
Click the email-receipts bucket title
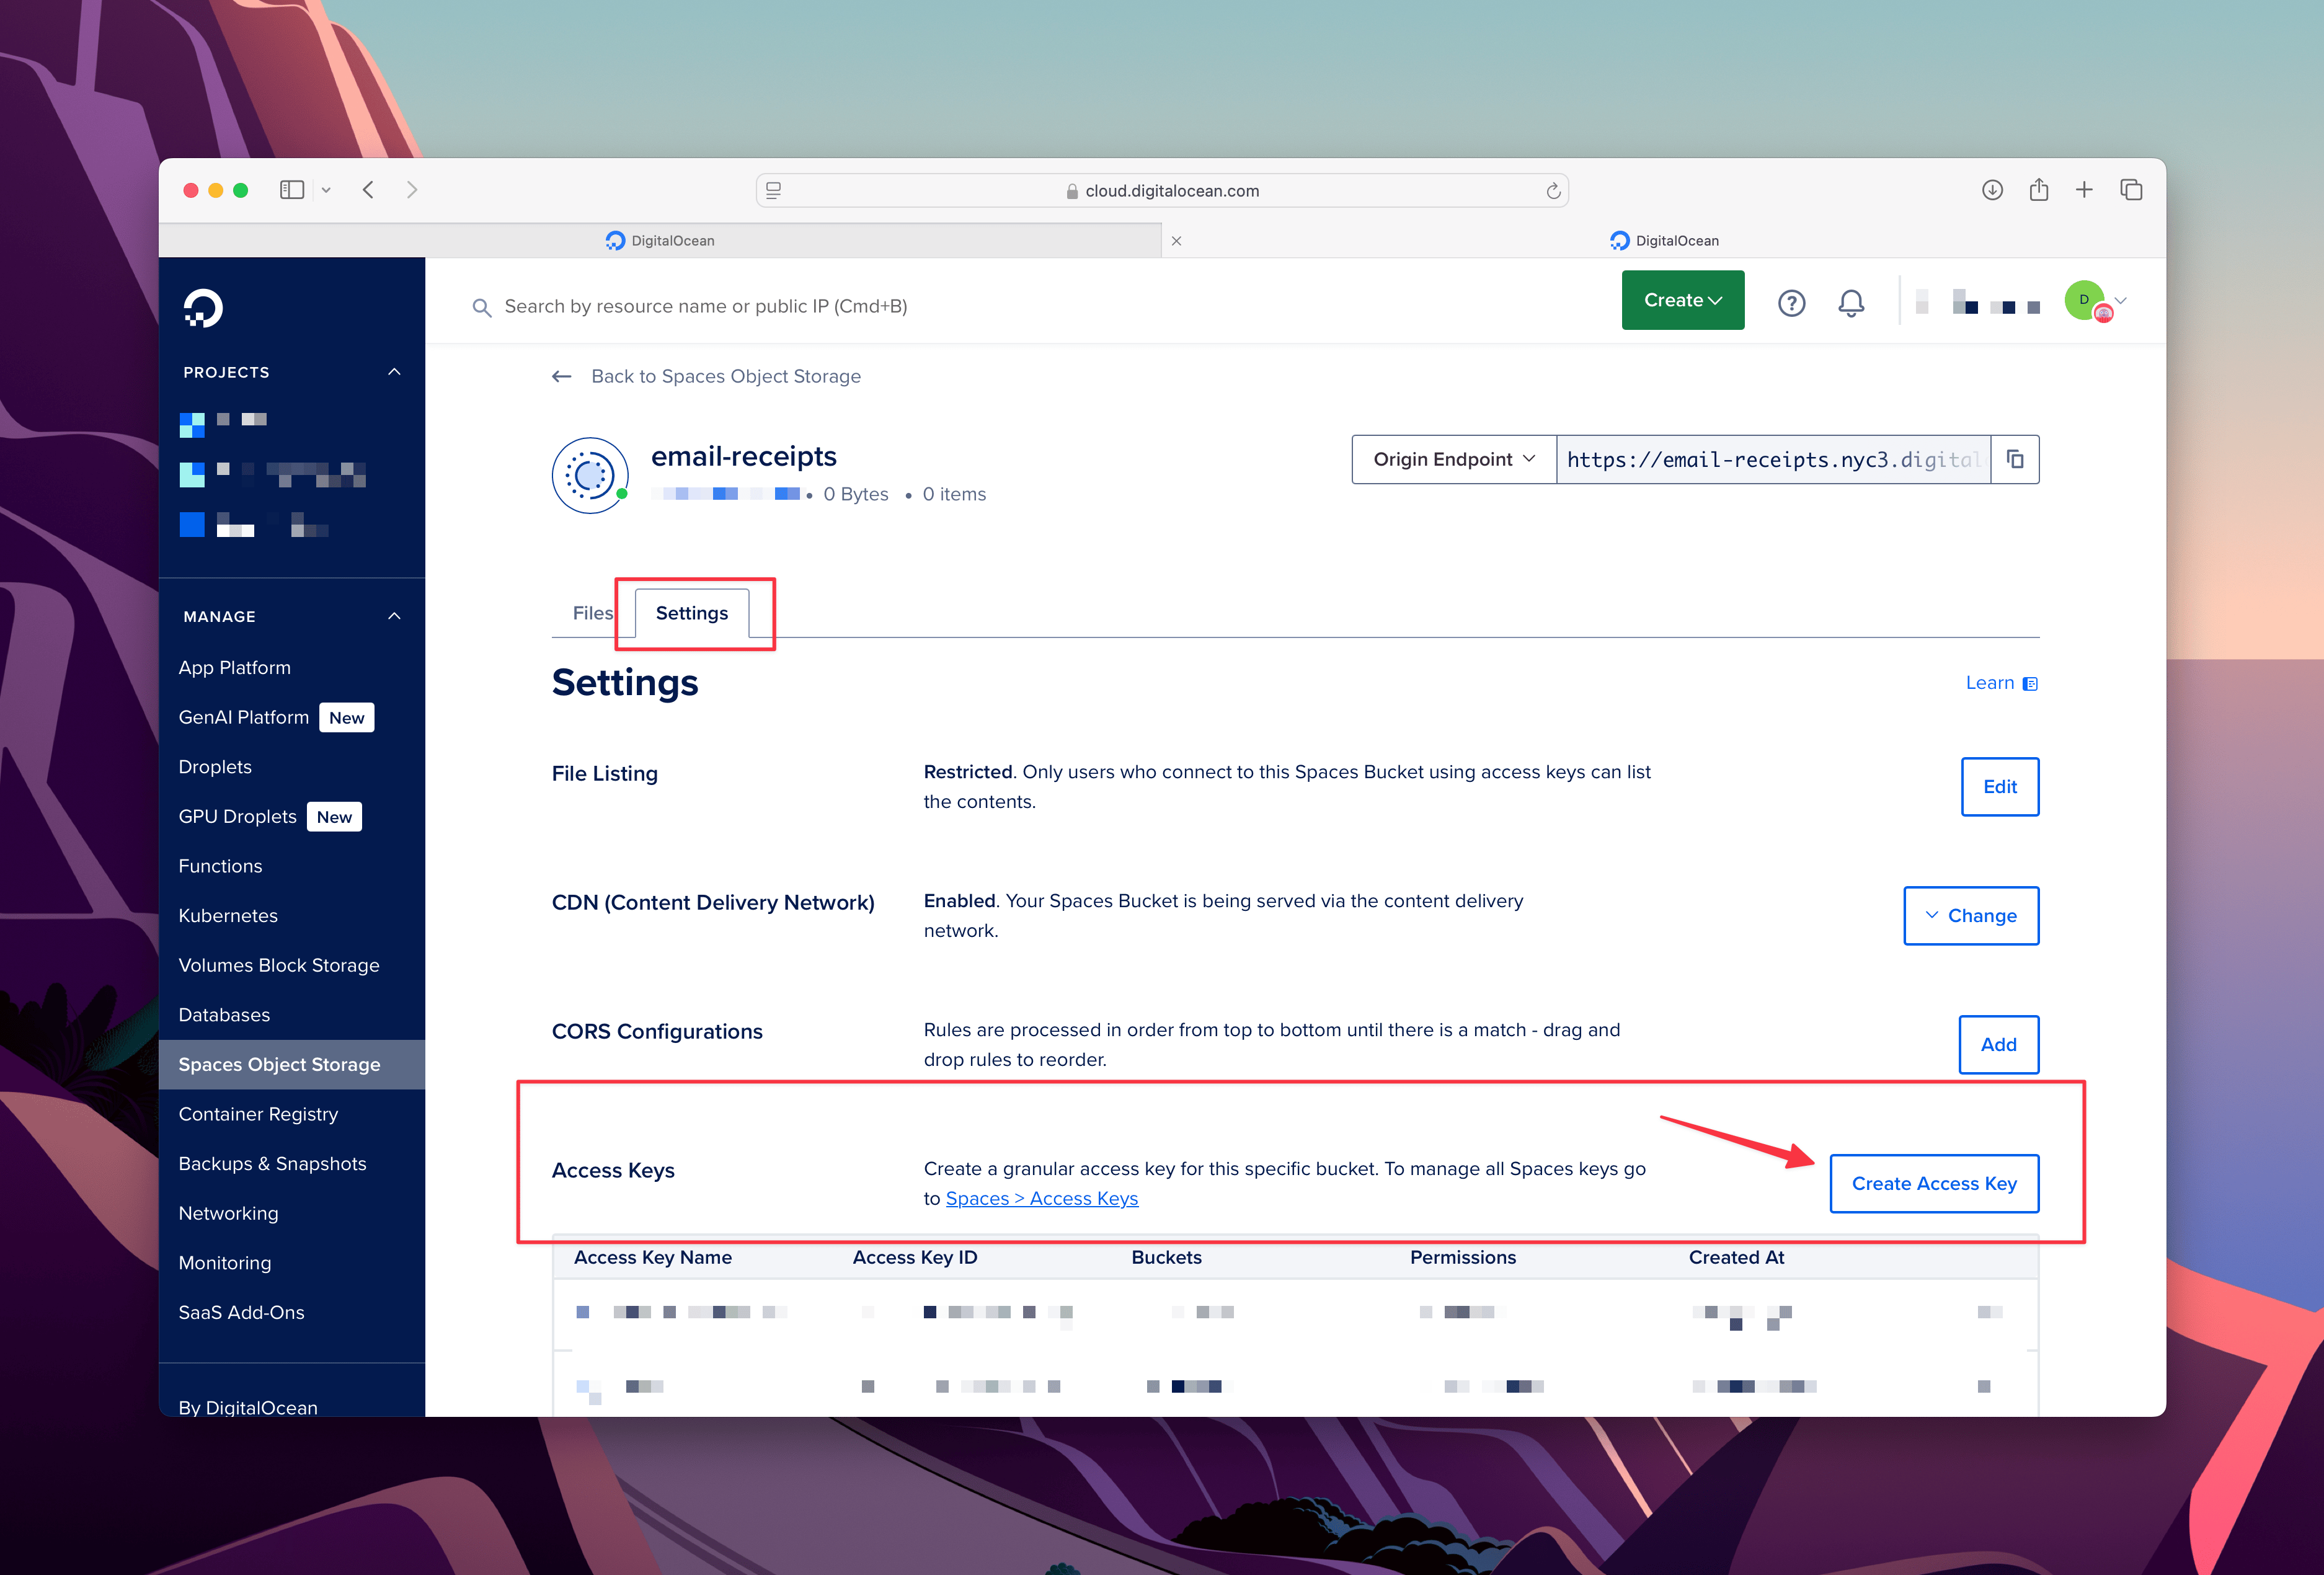[743, 456]
